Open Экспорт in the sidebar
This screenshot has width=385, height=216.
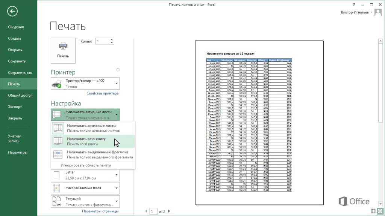(15, 107)
